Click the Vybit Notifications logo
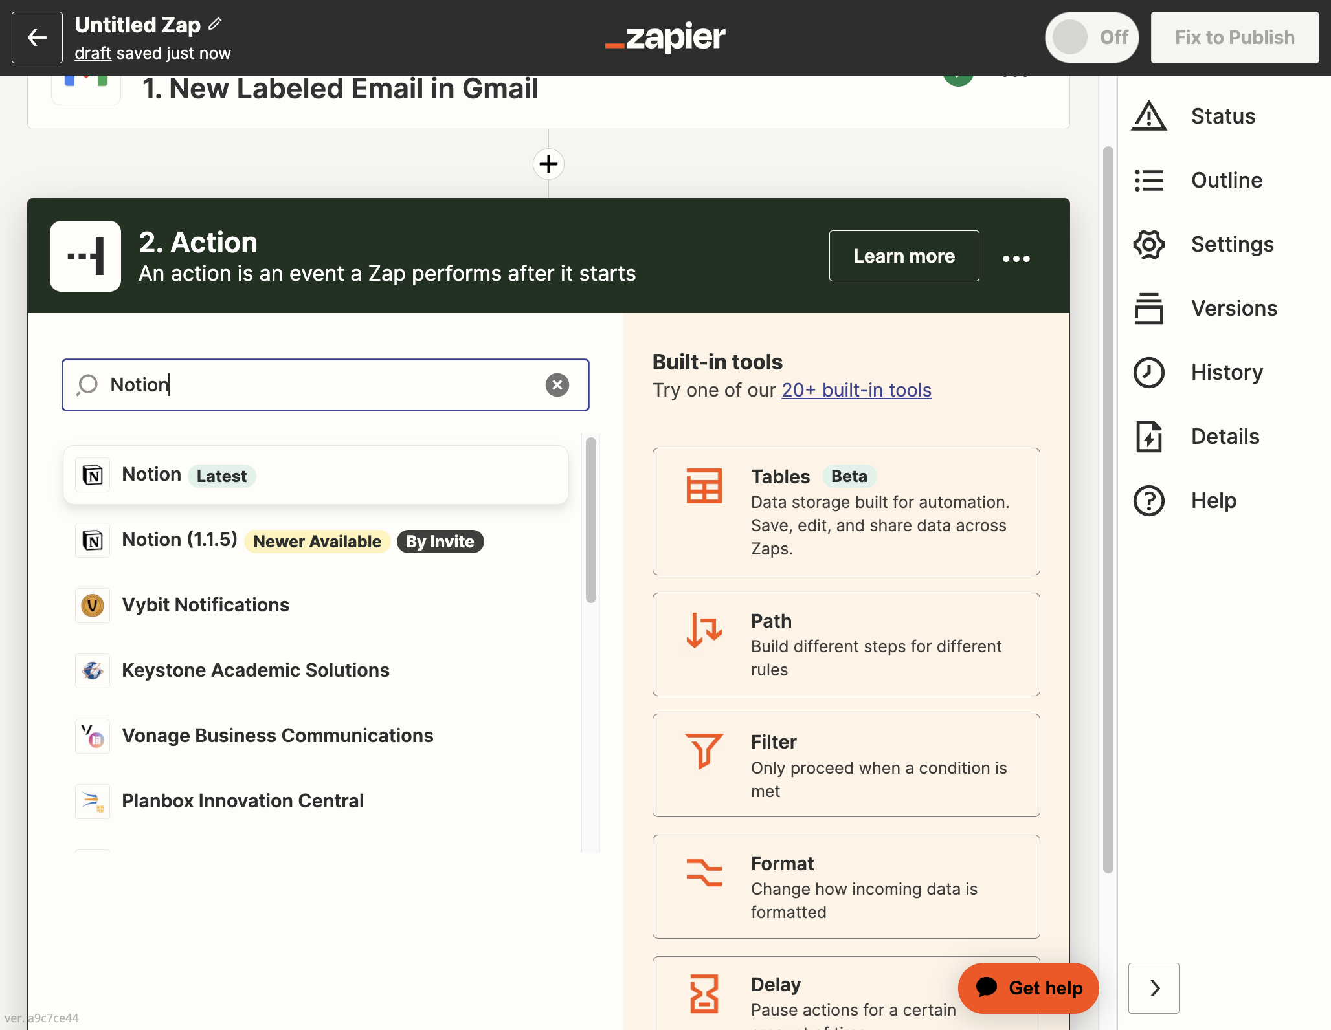The width and height of the screenshot is (1331, 1030). click(x=93, y=606)
